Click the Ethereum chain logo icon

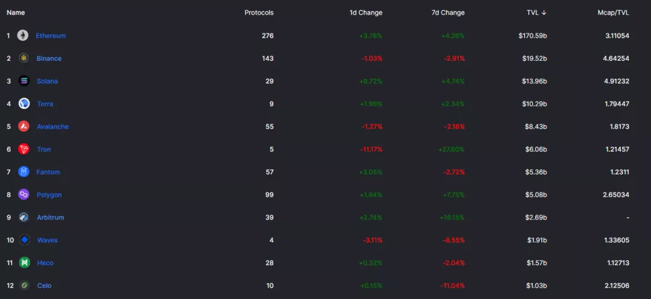pyautogui.click(x=23, y=35)
